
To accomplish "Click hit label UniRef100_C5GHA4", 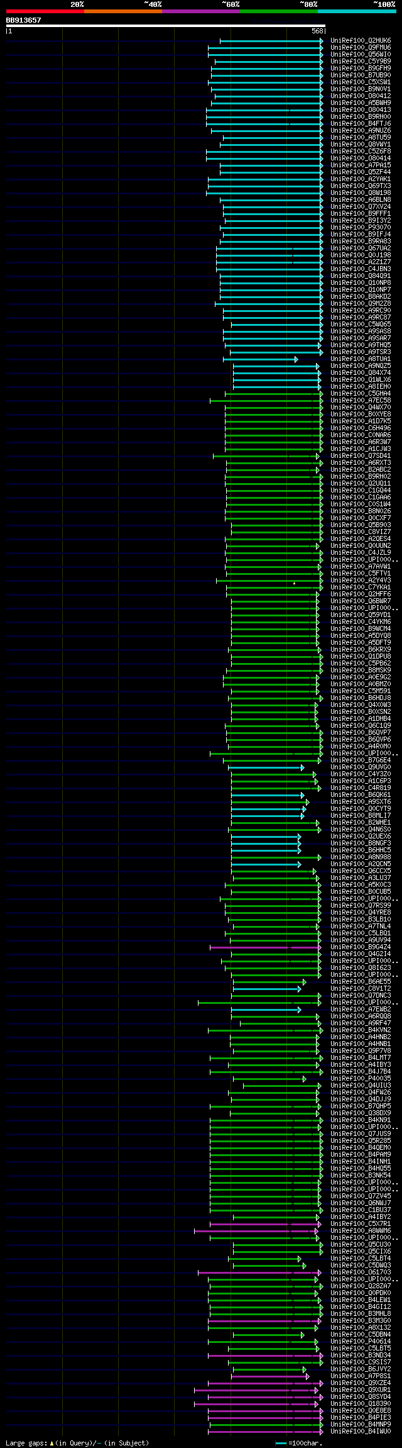I will 361,394.
